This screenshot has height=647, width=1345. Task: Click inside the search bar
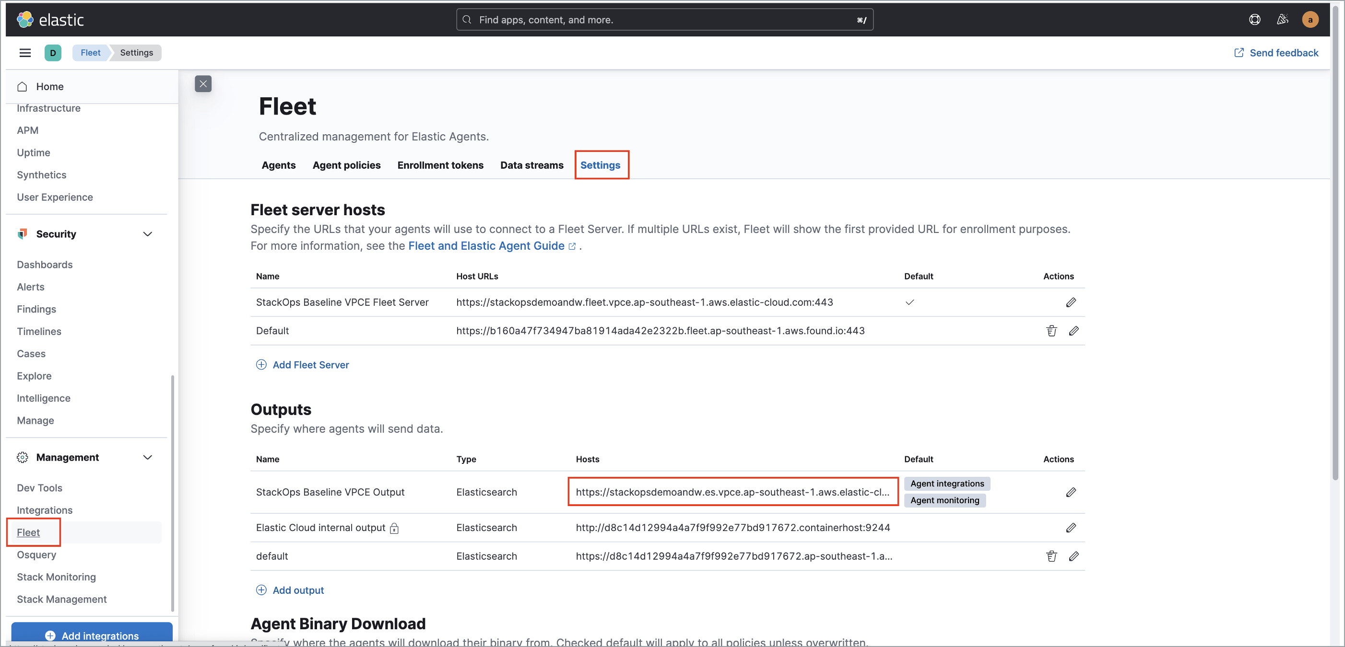[663, 19]
